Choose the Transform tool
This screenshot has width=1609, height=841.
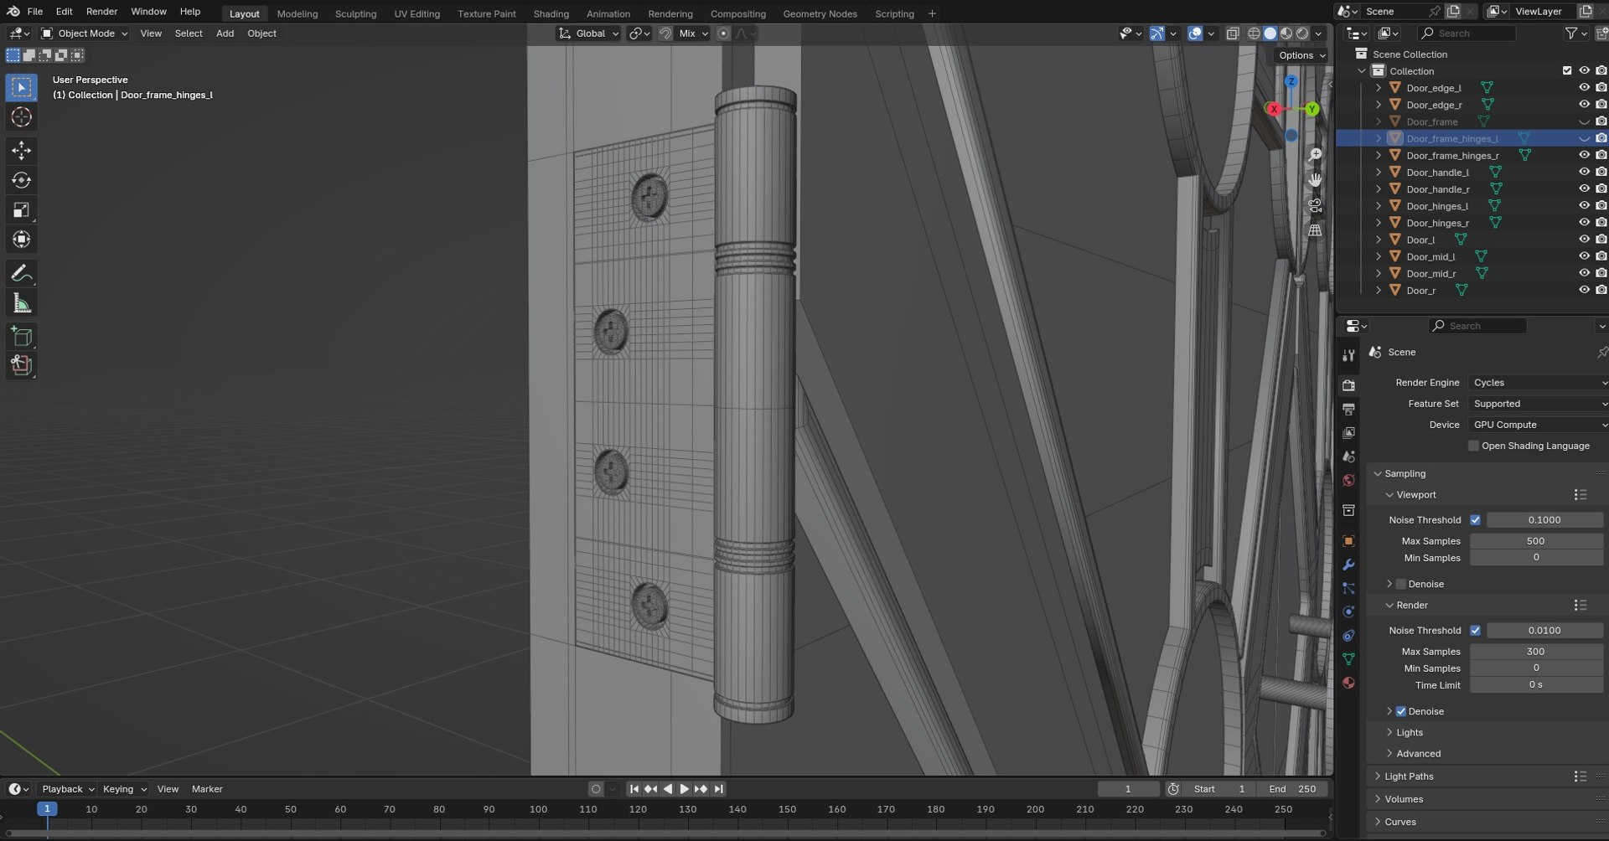point(22,240)
